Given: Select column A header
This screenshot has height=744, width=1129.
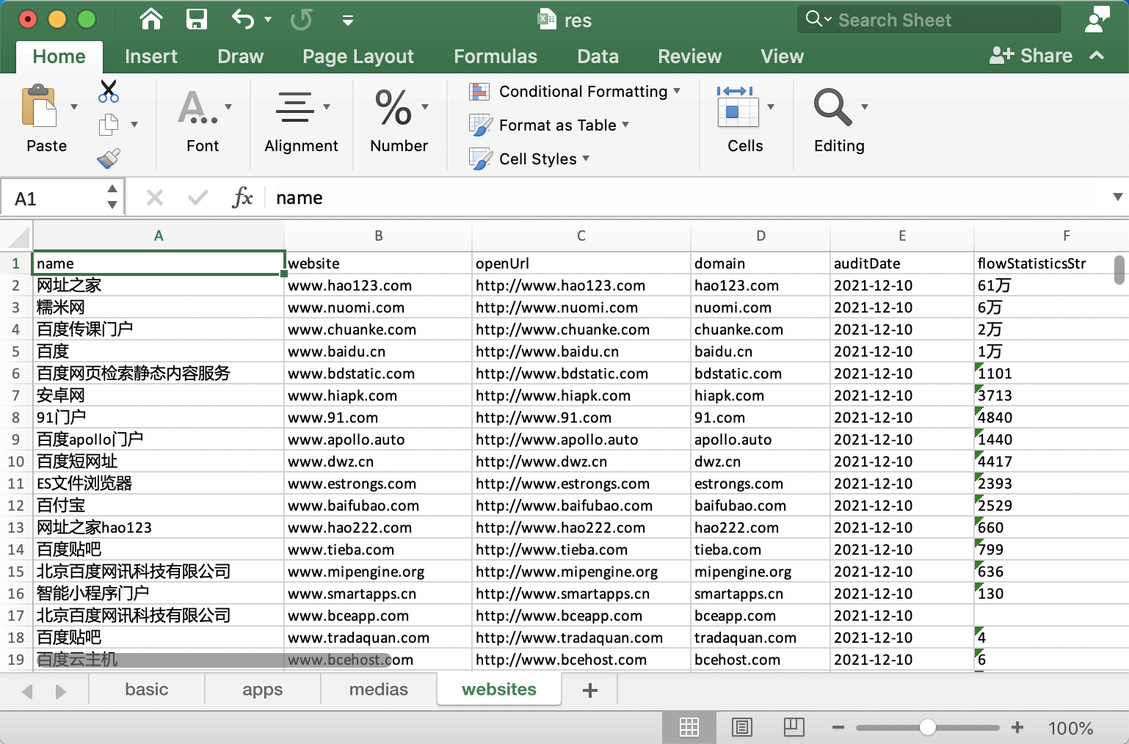Looking at the screenshot, I should coord(159,236).
